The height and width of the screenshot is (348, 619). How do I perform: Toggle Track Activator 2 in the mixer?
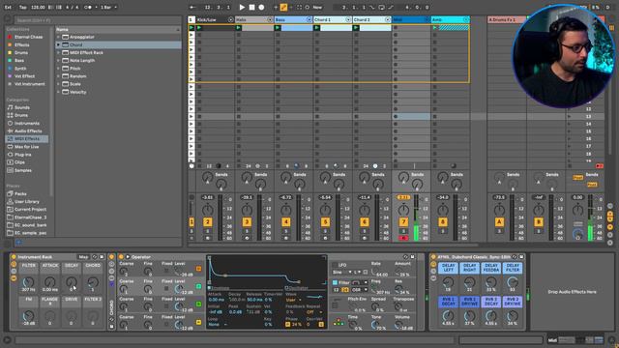(207, 222)
